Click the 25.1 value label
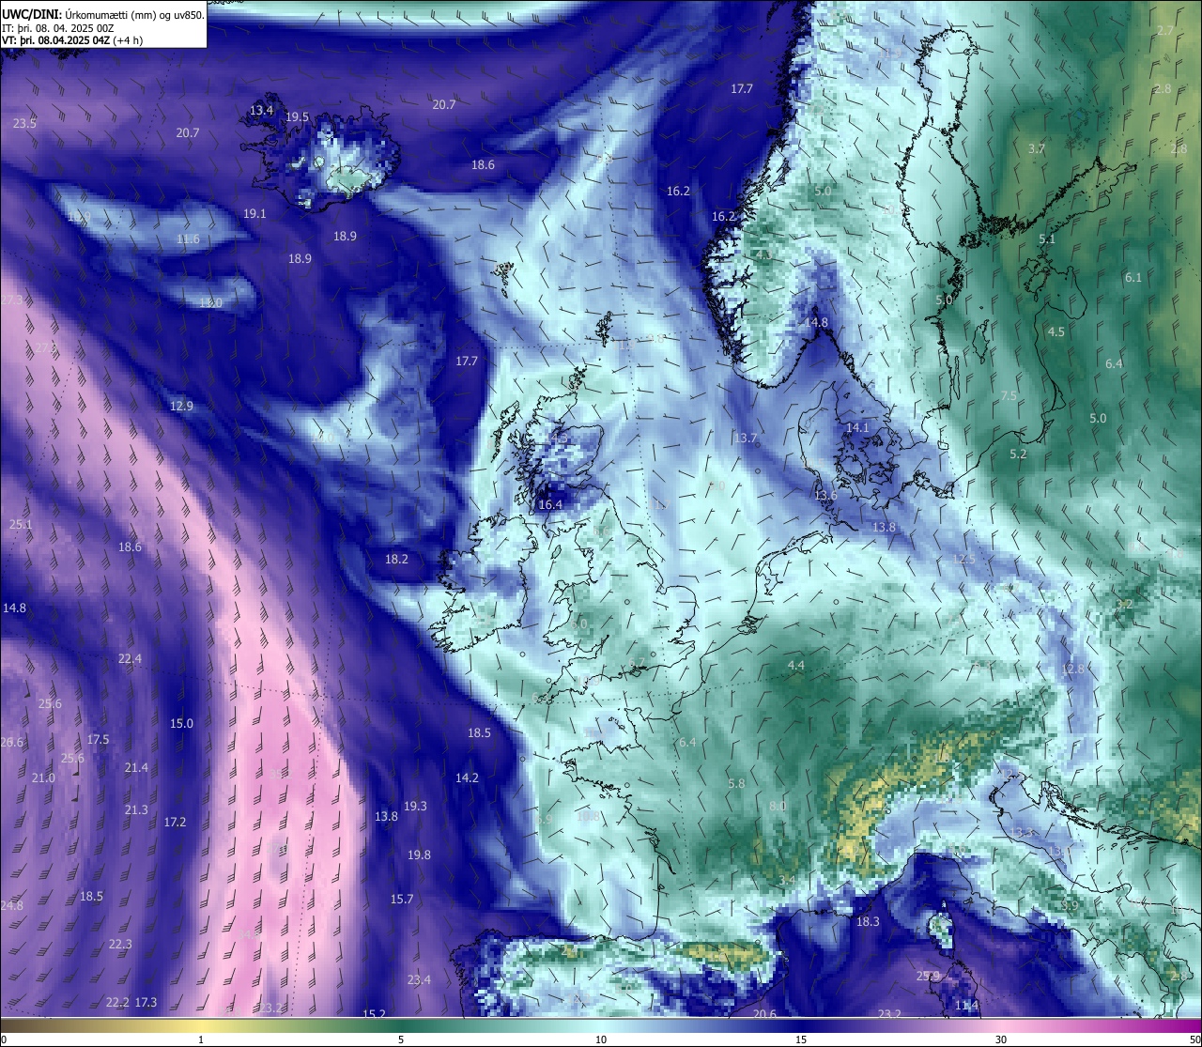 (x=20, y=524)
